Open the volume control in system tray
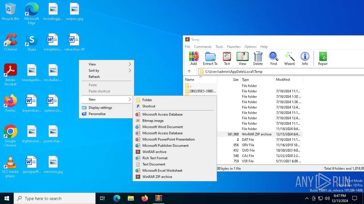 327,198
